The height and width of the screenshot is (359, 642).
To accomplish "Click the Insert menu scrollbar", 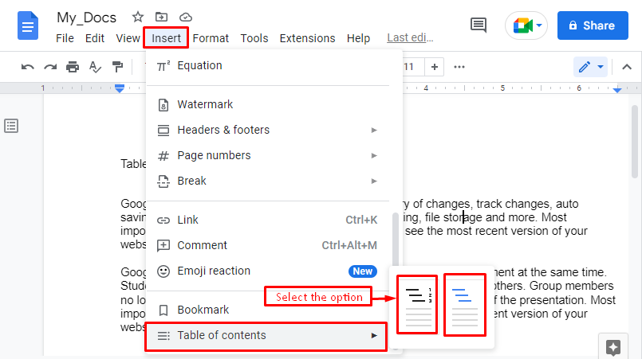I will (395, 239).
